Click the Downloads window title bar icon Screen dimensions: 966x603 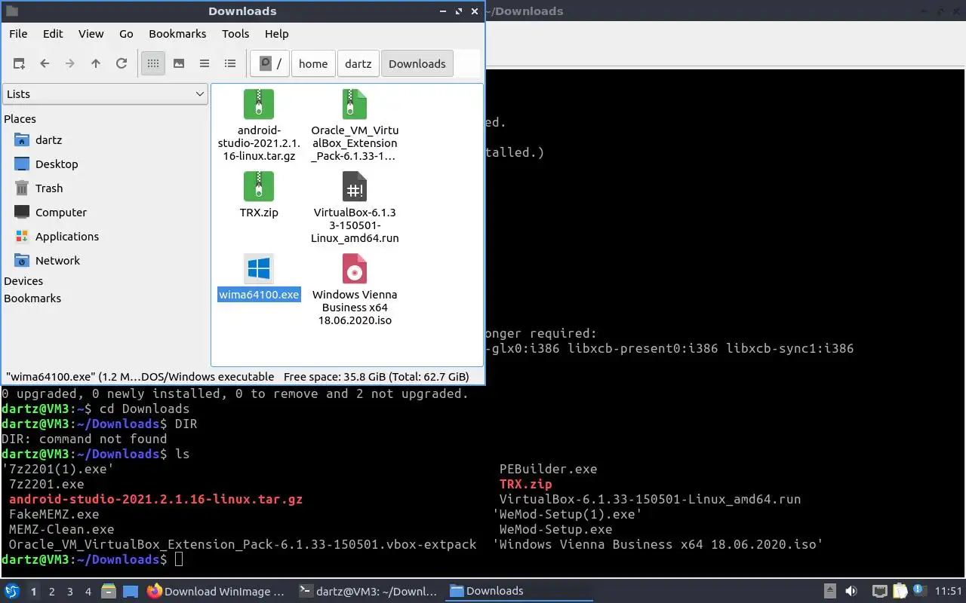coord(11,11)
